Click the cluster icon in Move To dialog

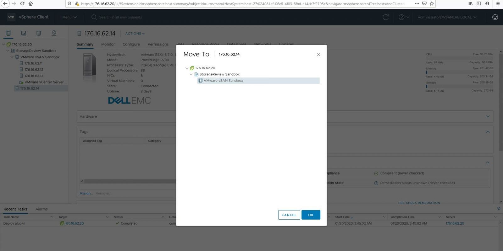(201, 81)
